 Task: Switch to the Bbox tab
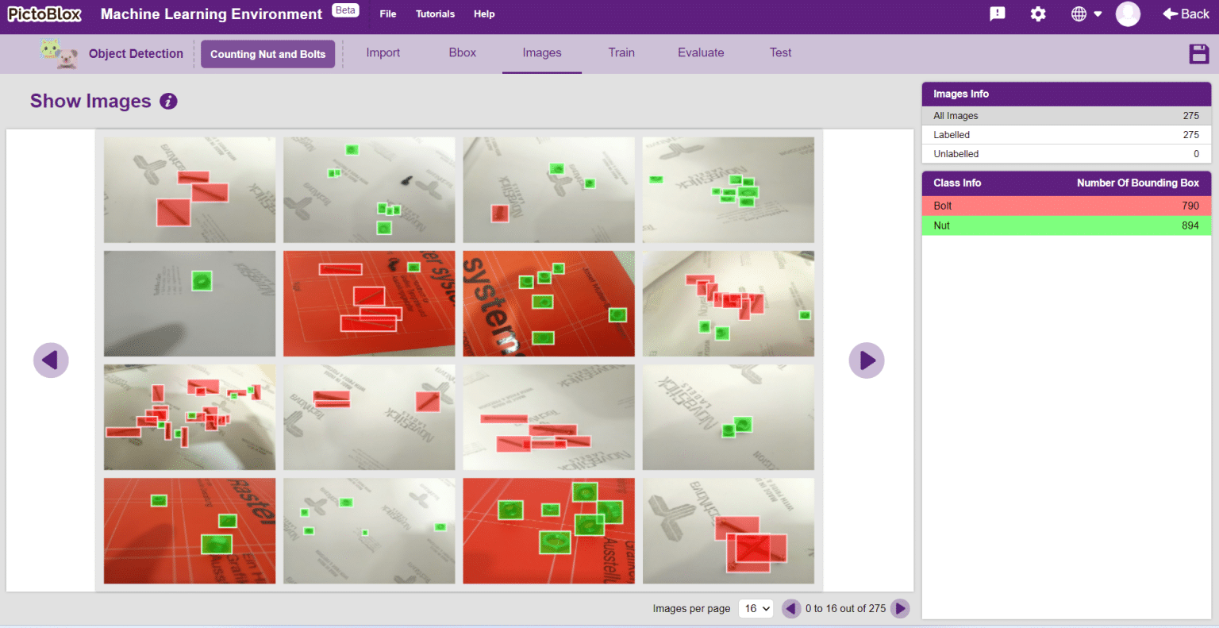(x=462, y=52)
